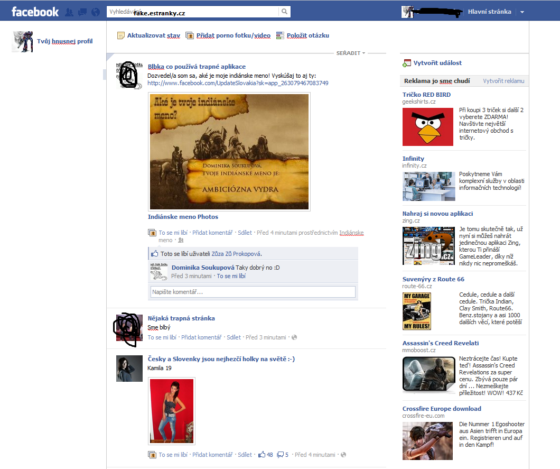Click the Napište komentář input field

(252, 292)
